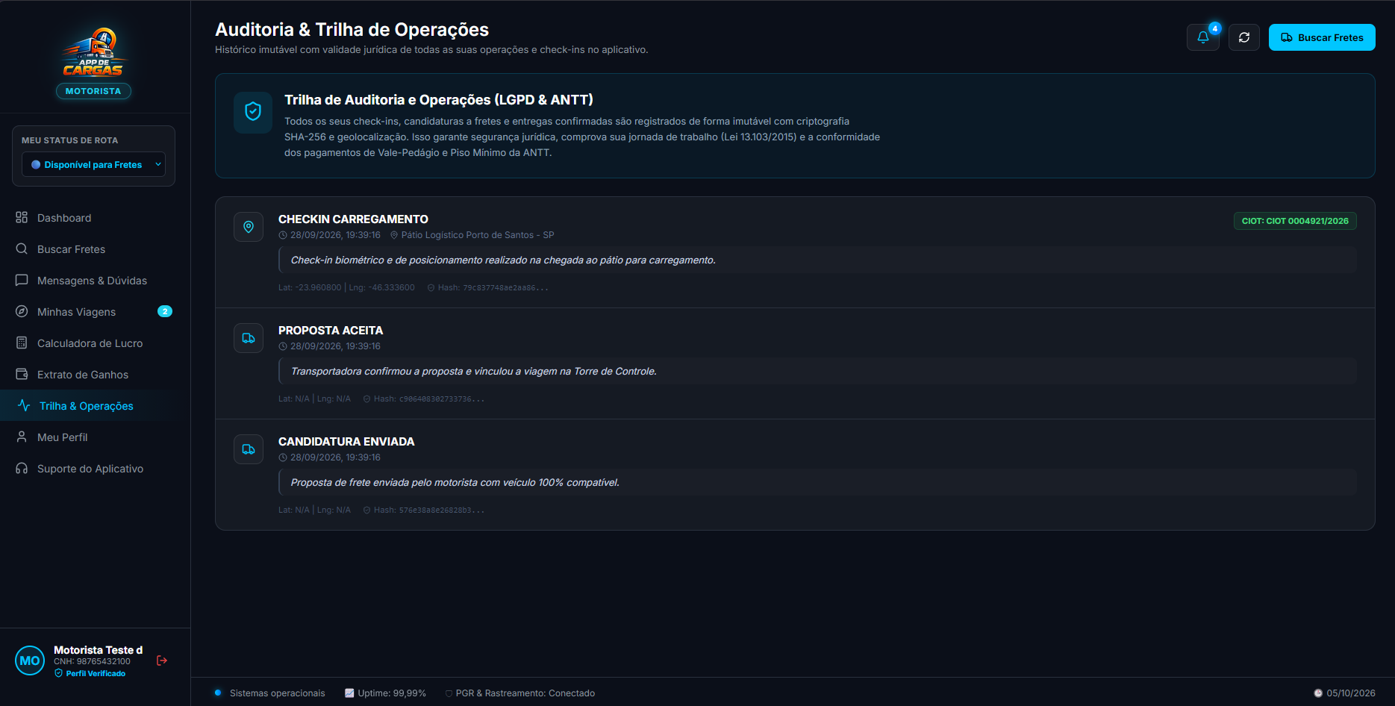The width and height of the screenshot is (1395, 706).
Task: Click the Dashboard grid icon
Action: pyautogui.click(x=22, y=218)
